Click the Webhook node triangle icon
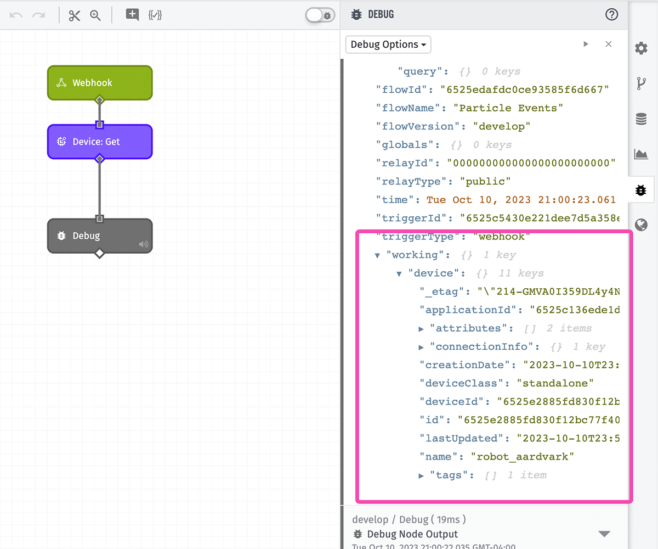The width and height of the screenshot is (658, 549). pyautogui.click(x=62, y=83)
